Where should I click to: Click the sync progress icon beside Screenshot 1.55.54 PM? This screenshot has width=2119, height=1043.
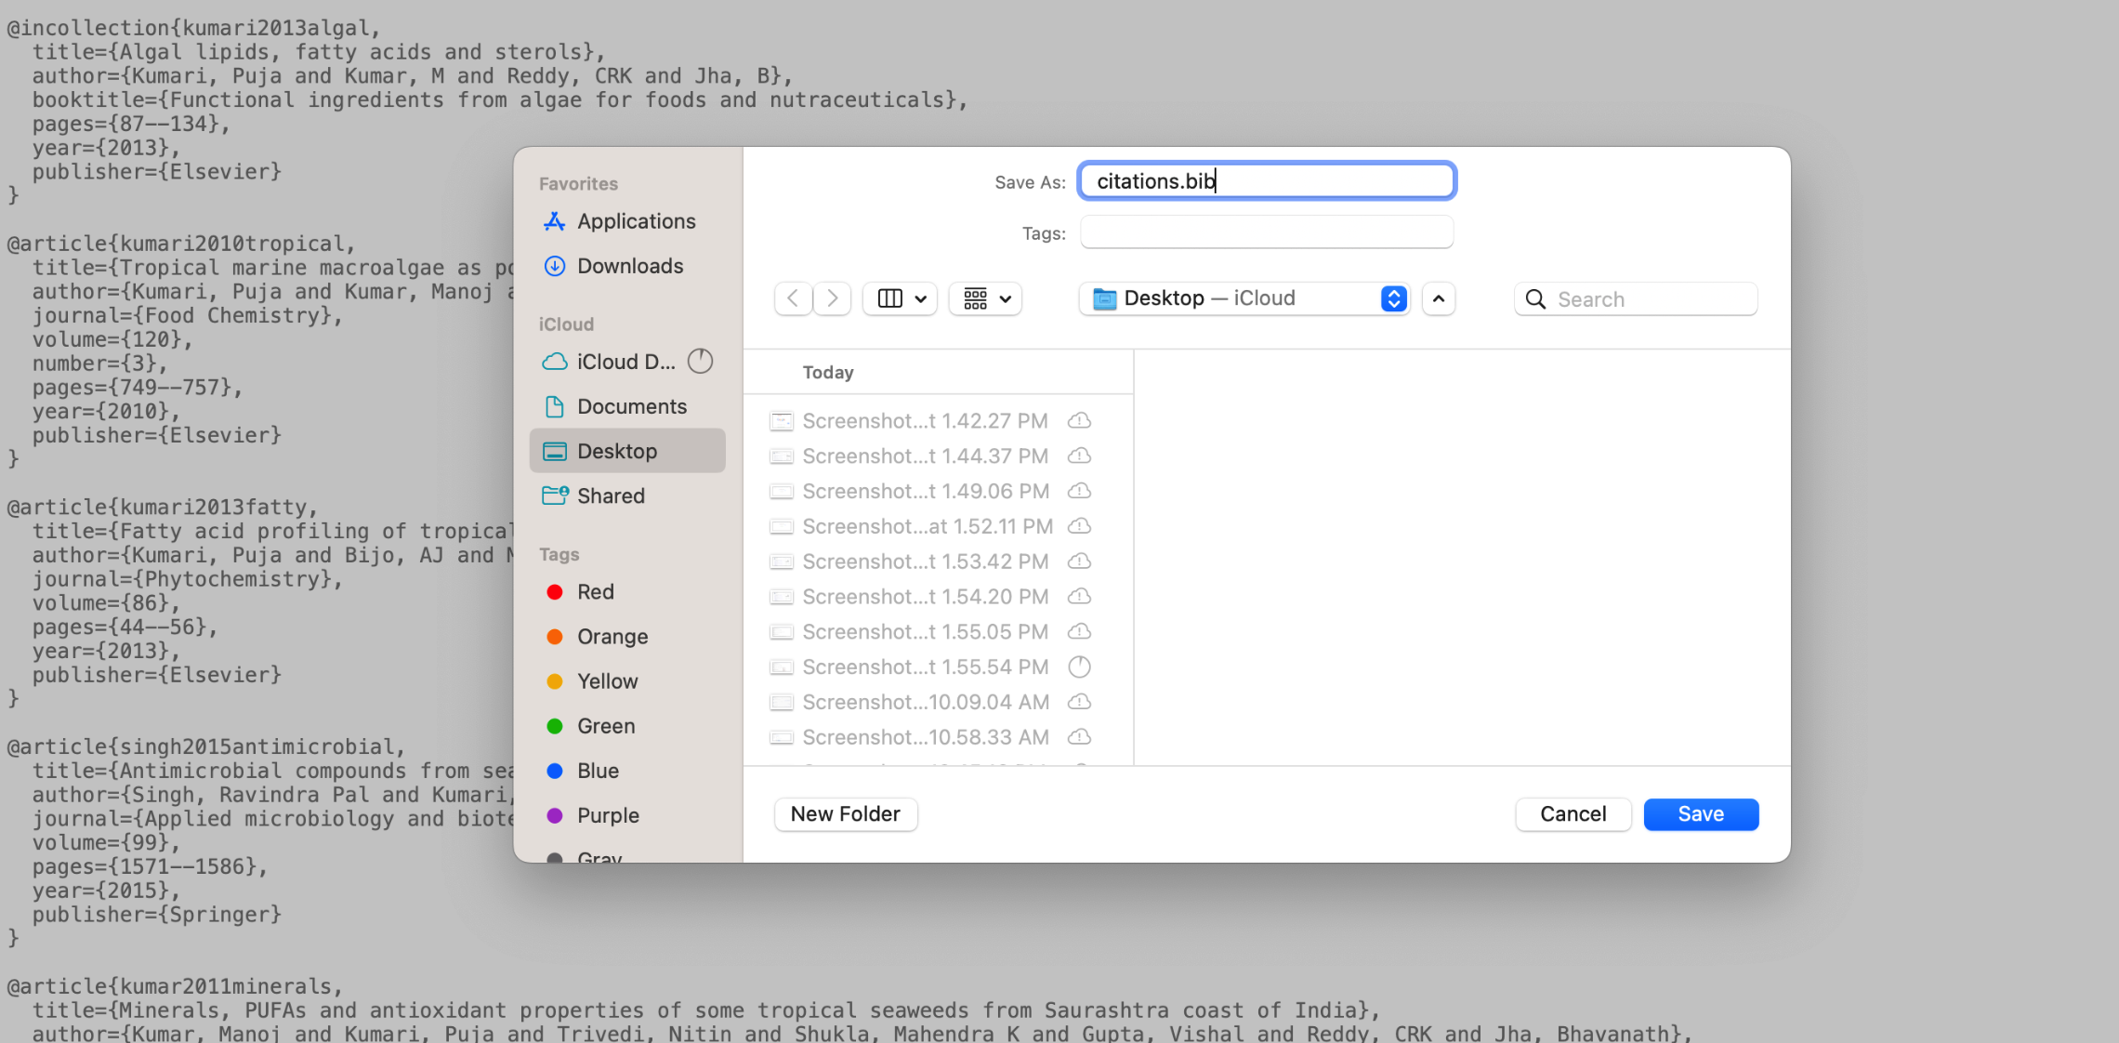coord(1079,667)
